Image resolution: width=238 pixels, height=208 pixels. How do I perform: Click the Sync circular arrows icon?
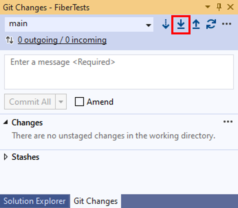(211, 24)
